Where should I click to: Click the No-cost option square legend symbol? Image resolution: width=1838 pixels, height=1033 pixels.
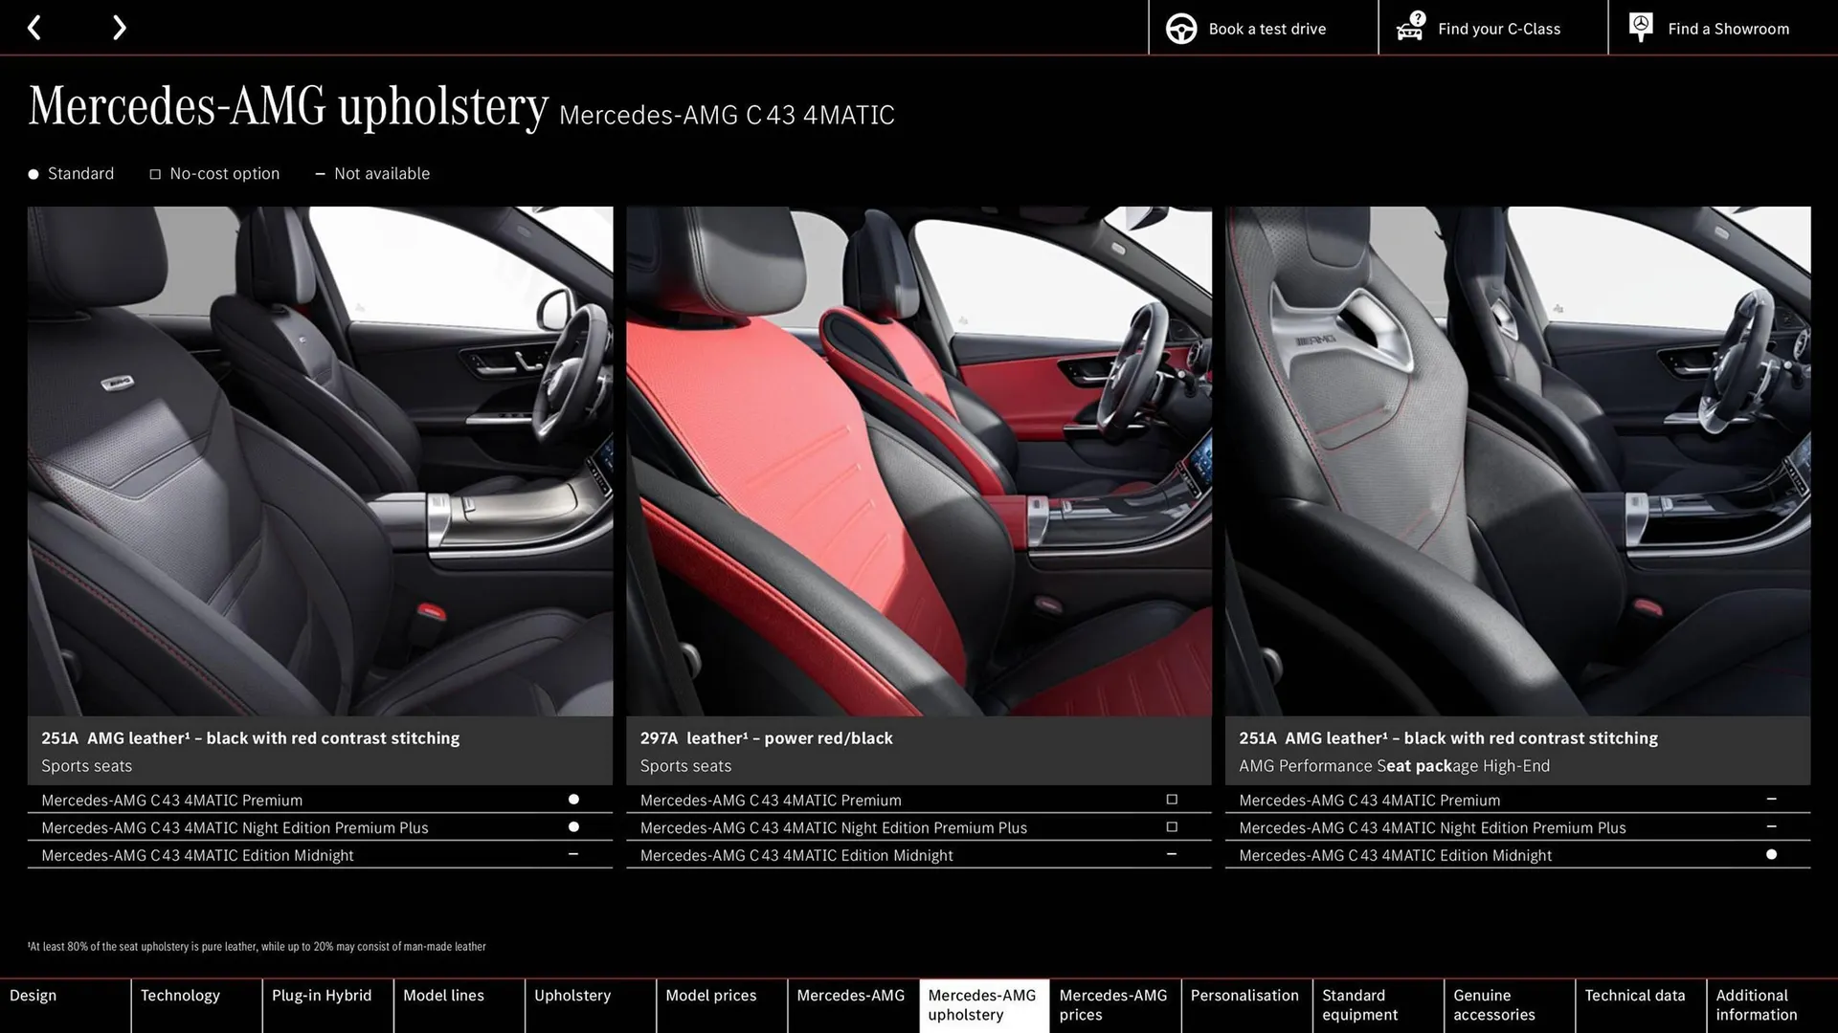tap(155, 173)
